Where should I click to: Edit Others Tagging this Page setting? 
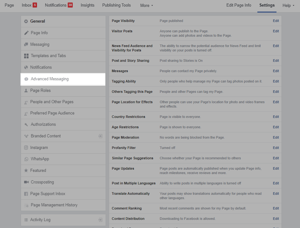click(276, 92)
